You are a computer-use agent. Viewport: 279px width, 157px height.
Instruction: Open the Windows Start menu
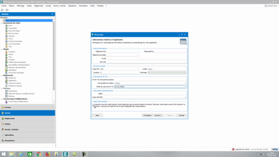pos(3,154)
